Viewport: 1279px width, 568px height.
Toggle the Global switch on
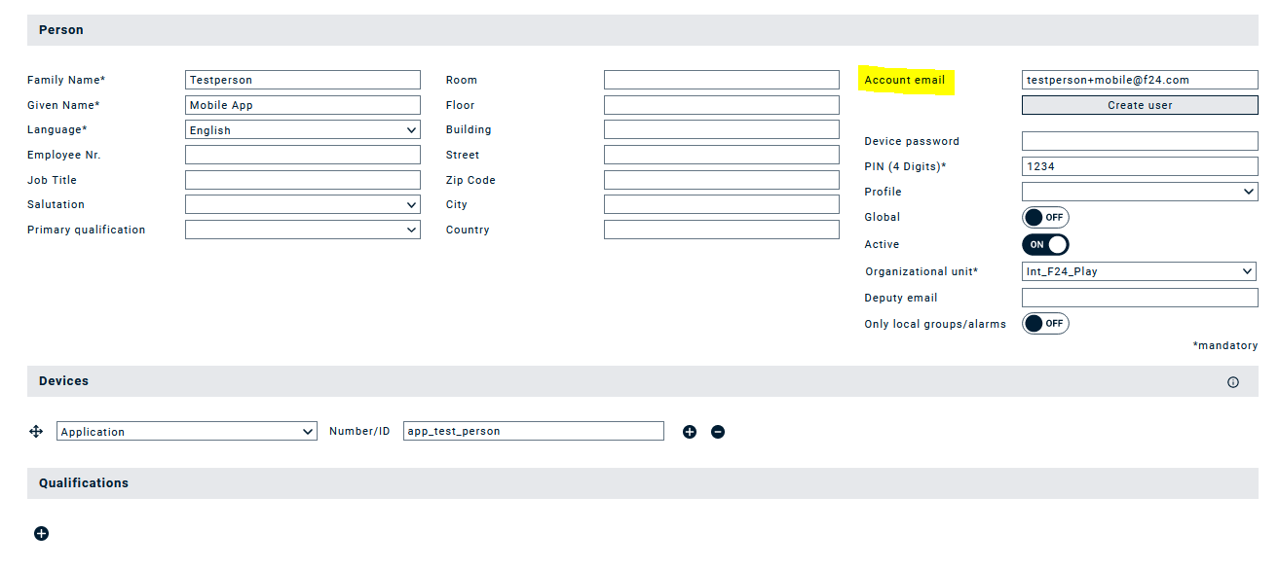point(1045,217)
